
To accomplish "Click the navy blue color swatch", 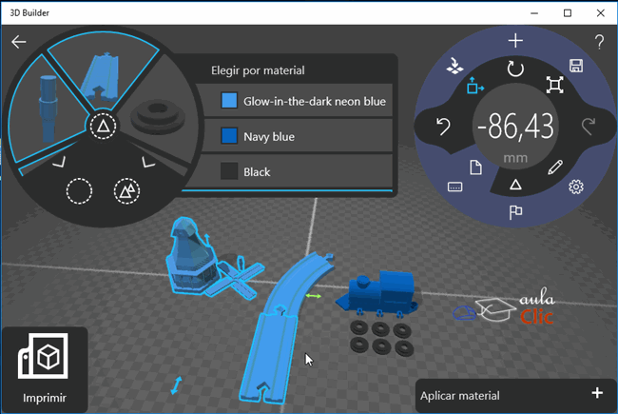I will (229, 136).
